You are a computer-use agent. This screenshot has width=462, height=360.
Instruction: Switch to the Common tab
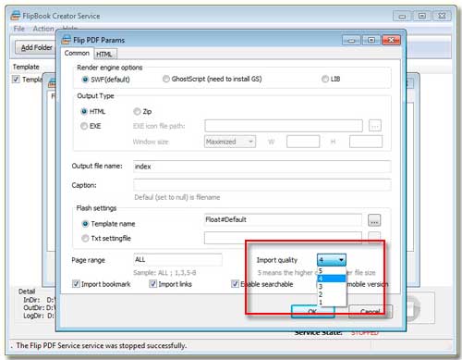tap(77, 53)
